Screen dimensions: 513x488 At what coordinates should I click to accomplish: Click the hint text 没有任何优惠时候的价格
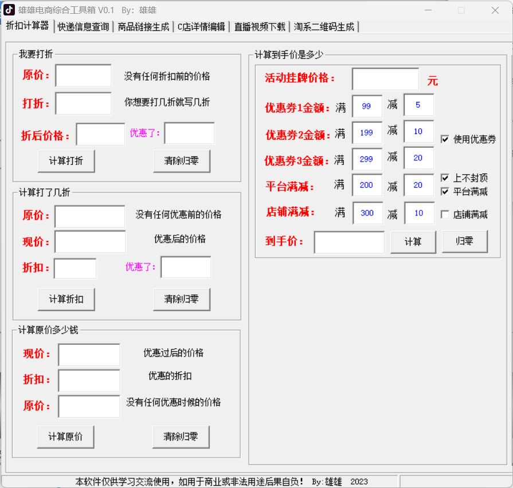pos(174,402)
